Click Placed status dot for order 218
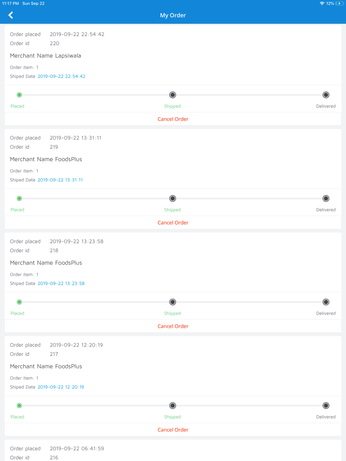Image resolution: width=346 pixels, height=461 pixels. (19, 302)
